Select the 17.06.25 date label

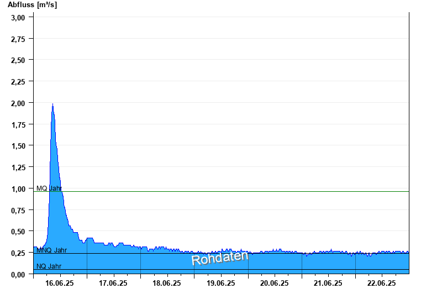pyautogui.click(x=113, y=283)
